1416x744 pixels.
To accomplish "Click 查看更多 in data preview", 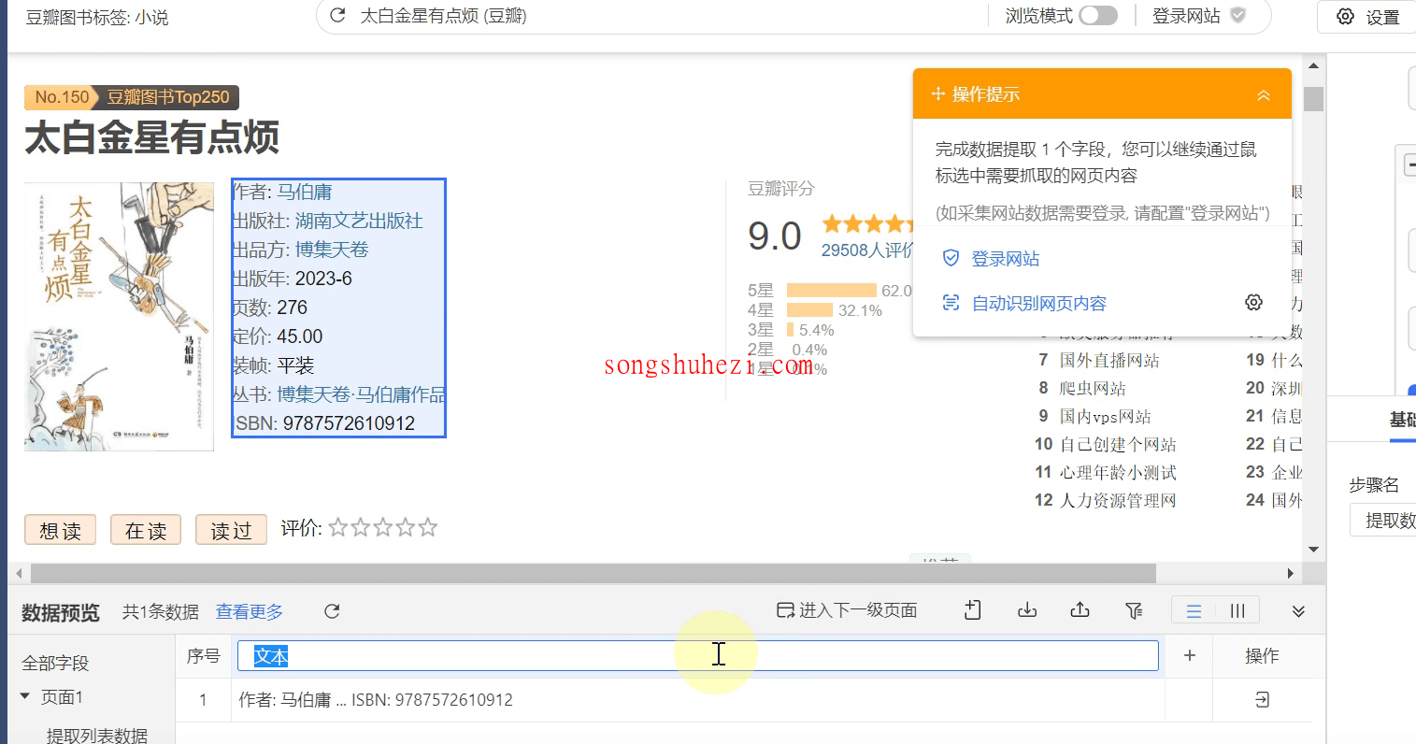I will coord(250,611).
